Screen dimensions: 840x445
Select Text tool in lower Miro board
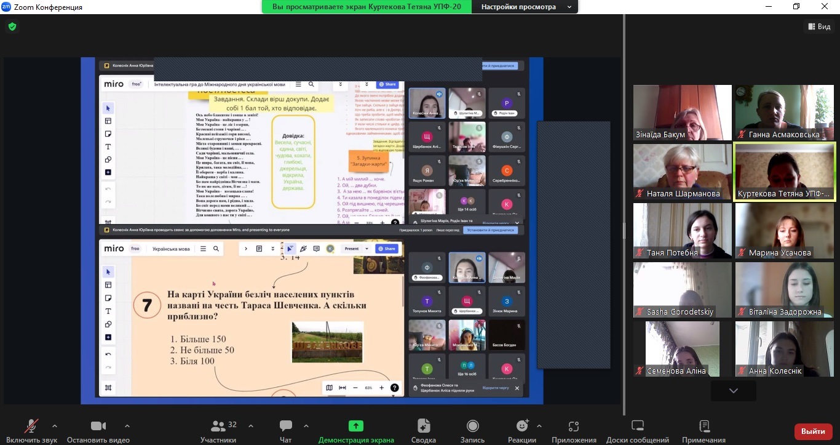[108, 311]
